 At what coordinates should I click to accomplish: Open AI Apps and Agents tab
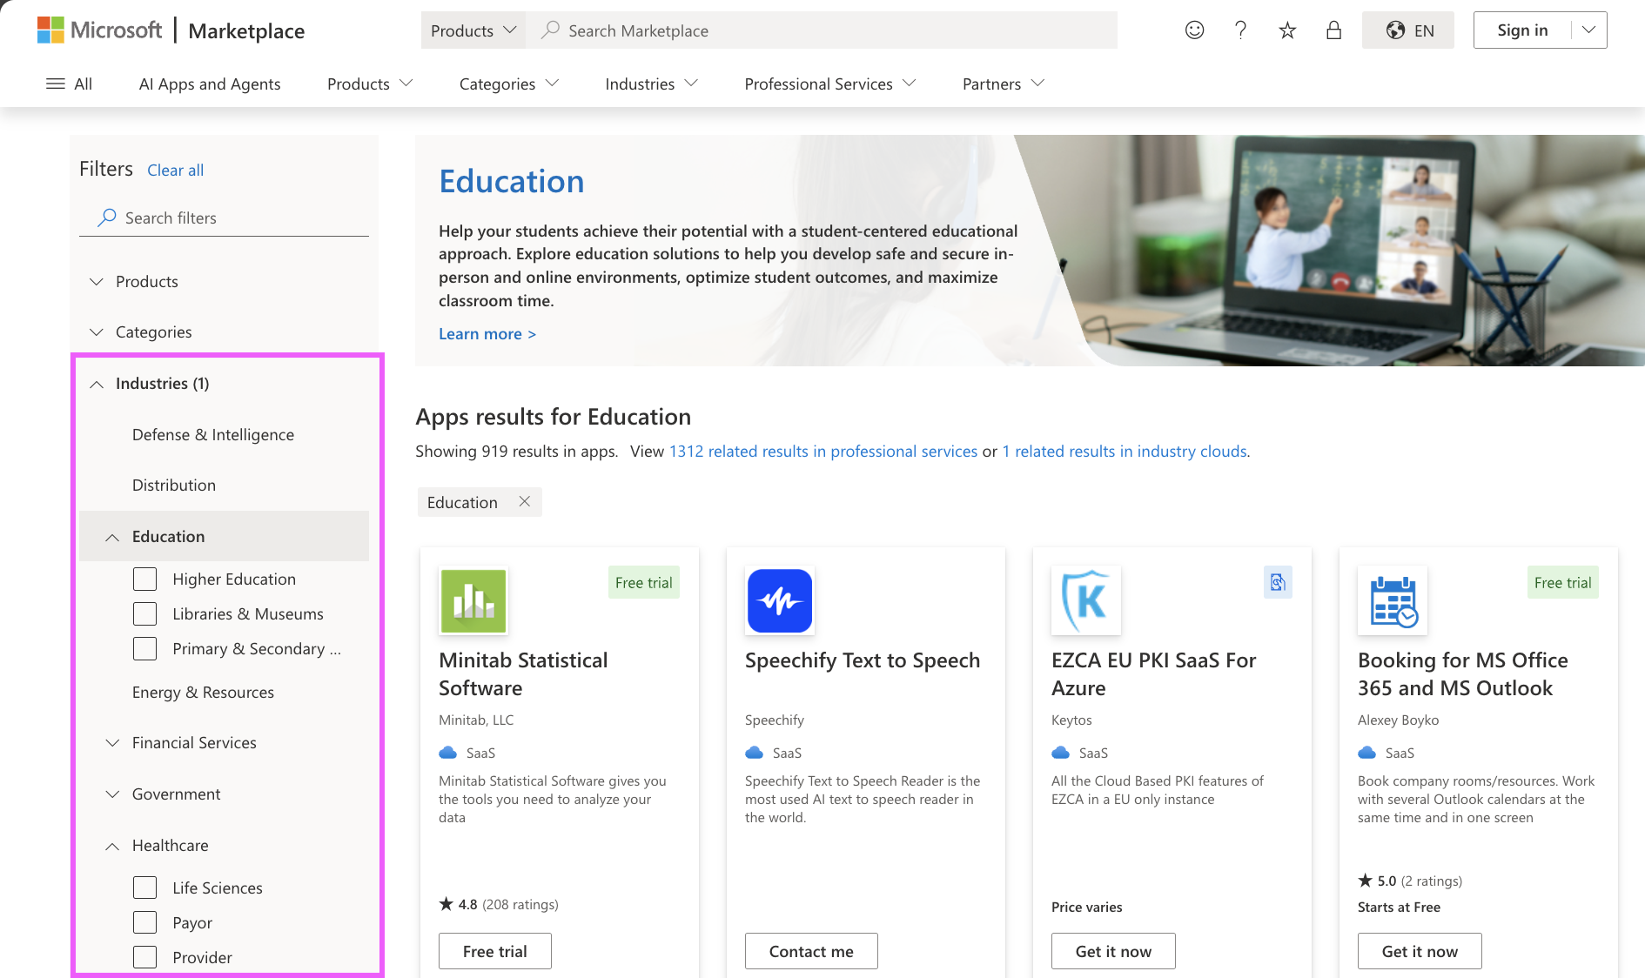click(210, 84)
